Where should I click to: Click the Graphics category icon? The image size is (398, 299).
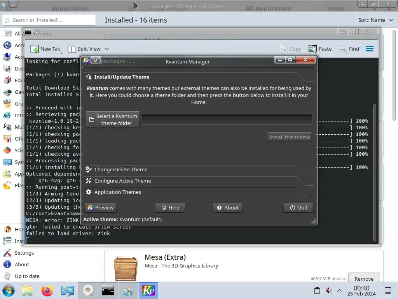point(7,104)
